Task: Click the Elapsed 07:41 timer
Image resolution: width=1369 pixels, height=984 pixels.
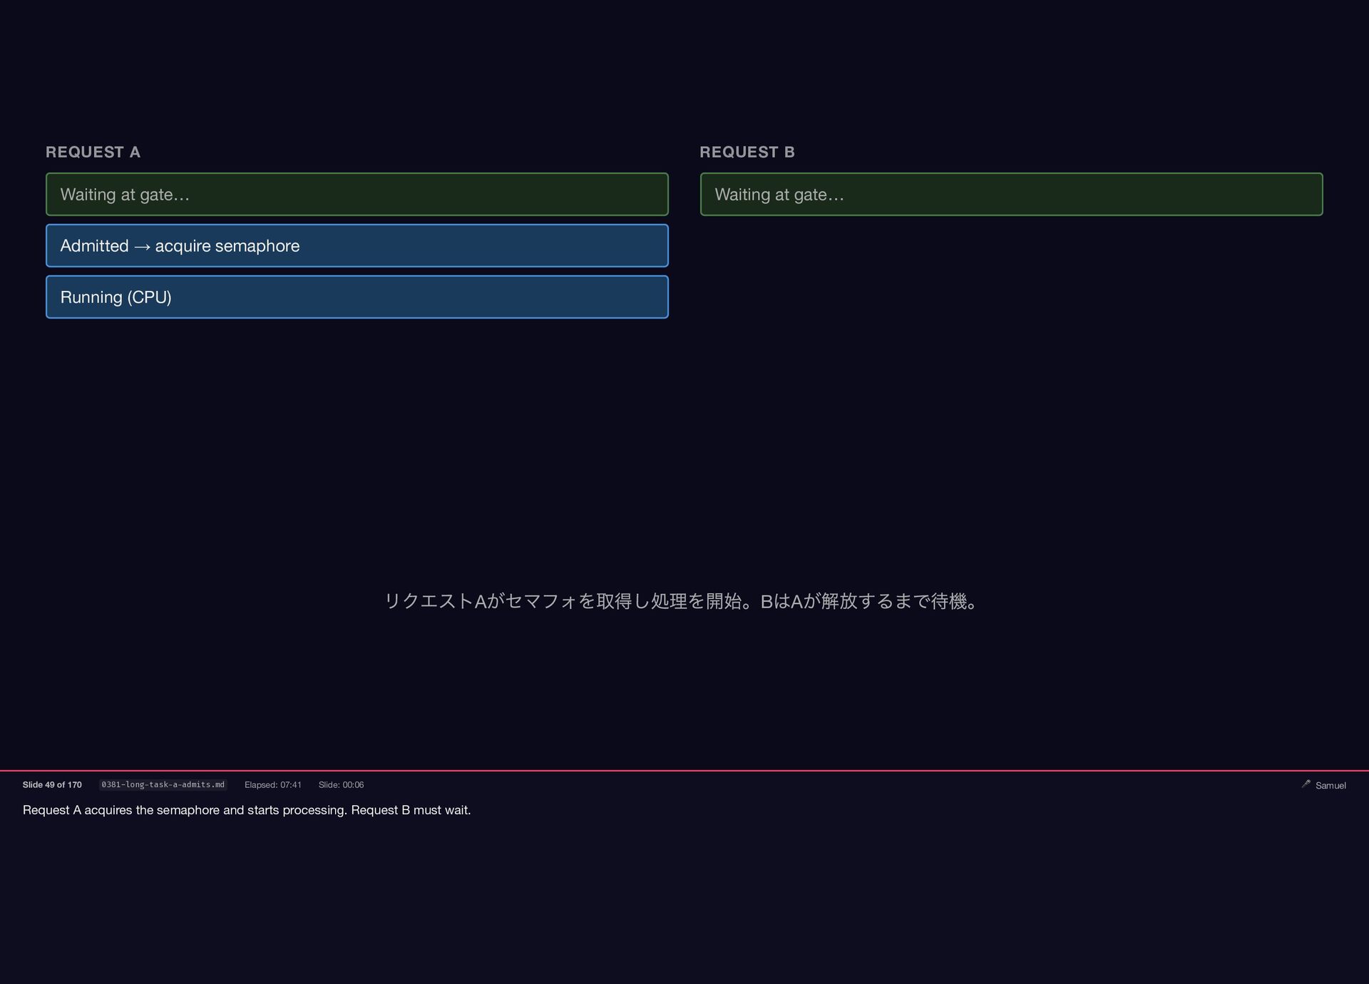Action: coord(272,784)
